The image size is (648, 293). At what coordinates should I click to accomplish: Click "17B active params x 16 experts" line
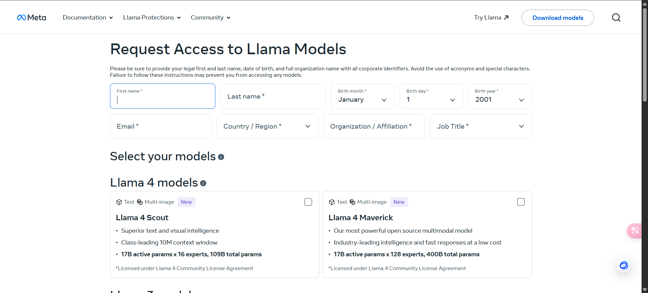pyautogui.click(x=191, y=254)
